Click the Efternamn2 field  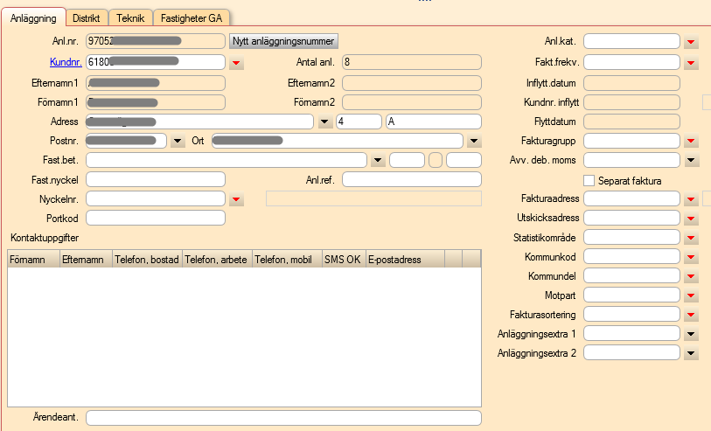[412, 83]
